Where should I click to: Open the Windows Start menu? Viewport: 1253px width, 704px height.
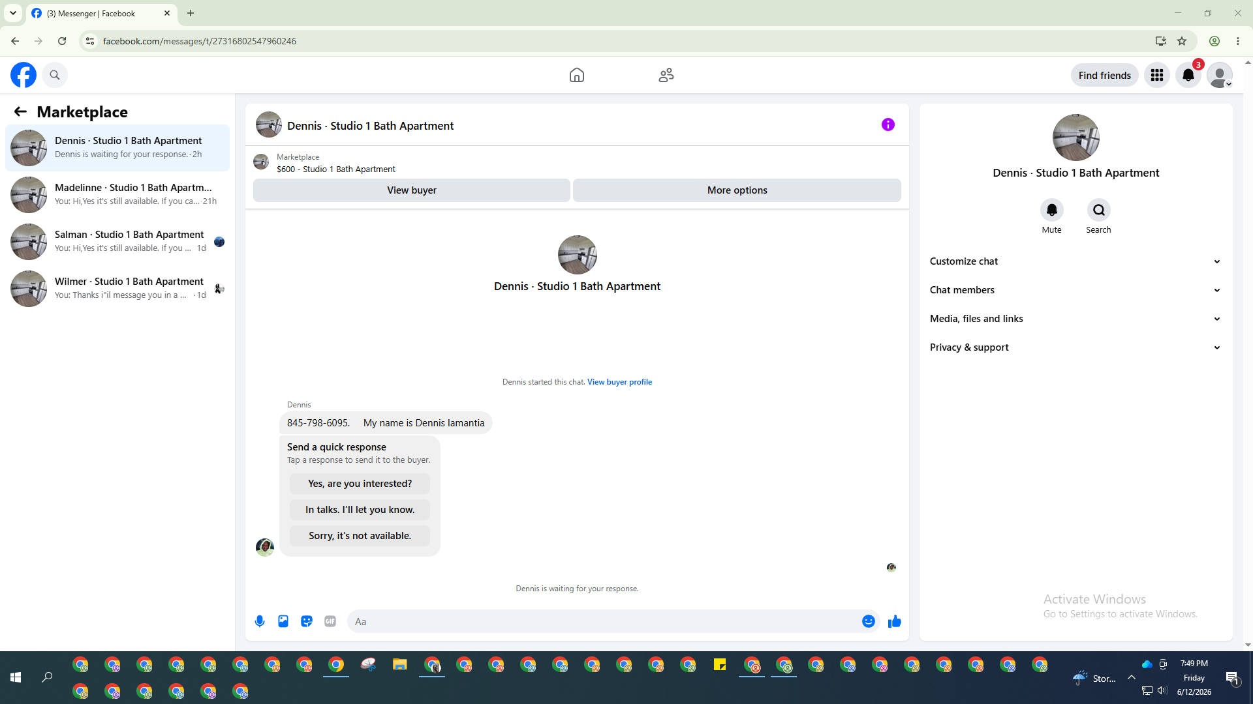[x=16, y=678]
